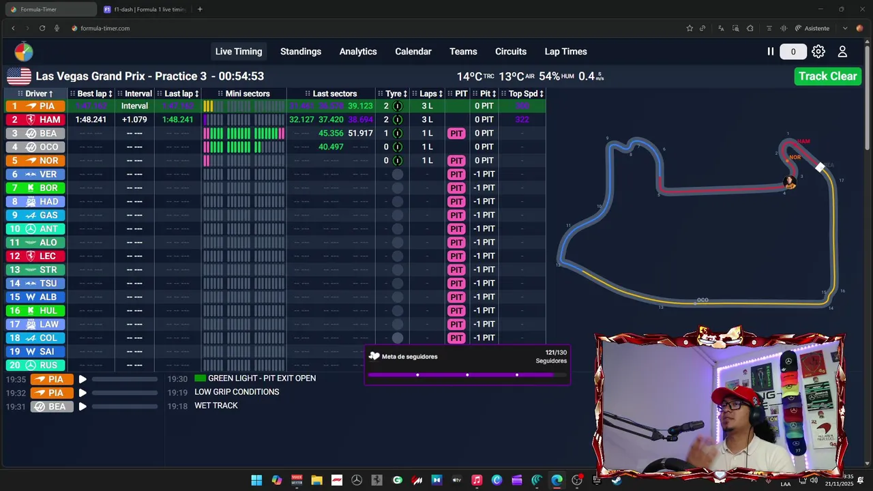The height and width of the screenshot is (491, 873).
Task: Pause the live timing feed
Action: click(x=771, y=52)
